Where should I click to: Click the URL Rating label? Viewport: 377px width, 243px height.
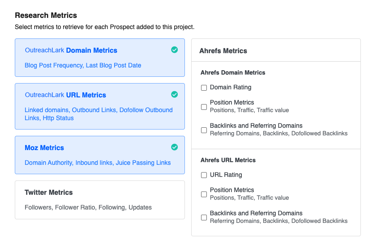coord(226,175)
